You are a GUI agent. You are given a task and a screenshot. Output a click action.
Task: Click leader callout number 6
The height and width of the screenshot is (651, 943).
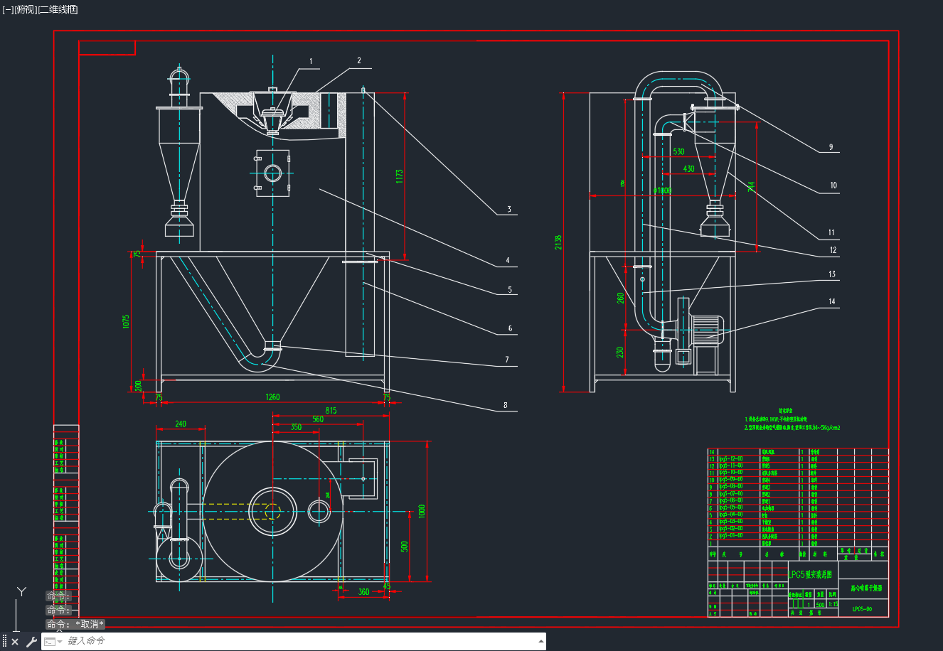click(510, 328)
